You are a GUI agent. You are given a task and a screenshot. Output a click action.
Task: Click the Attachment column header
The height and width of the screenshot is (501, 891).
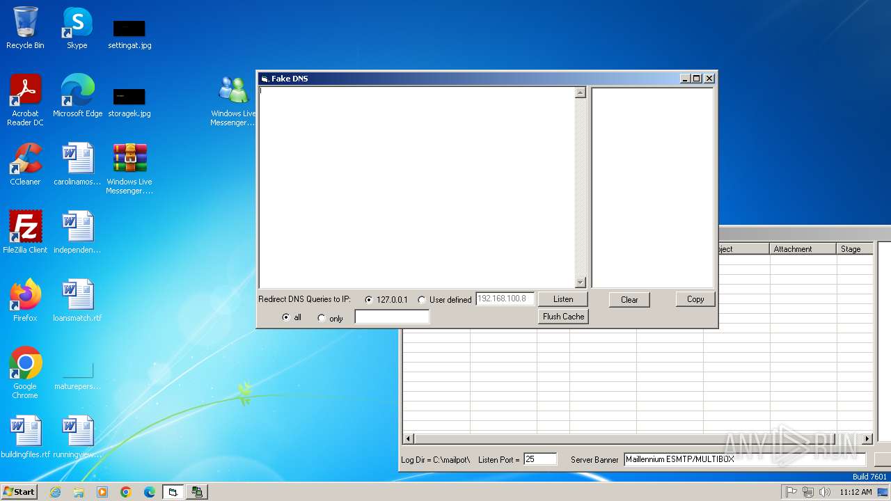(803, 248)
